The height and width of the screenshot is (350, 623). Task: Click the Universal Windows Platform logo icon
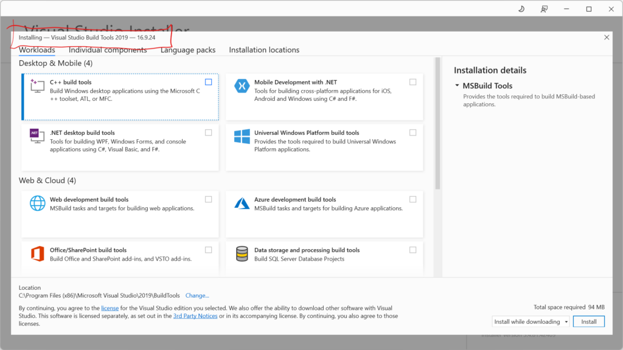coord(242,137)
